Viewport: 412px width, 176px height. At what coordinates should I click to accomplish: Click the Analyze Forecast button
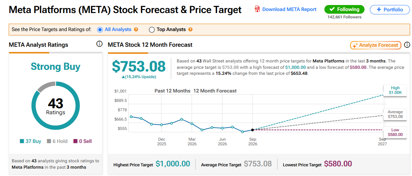[x=376, y=45]
